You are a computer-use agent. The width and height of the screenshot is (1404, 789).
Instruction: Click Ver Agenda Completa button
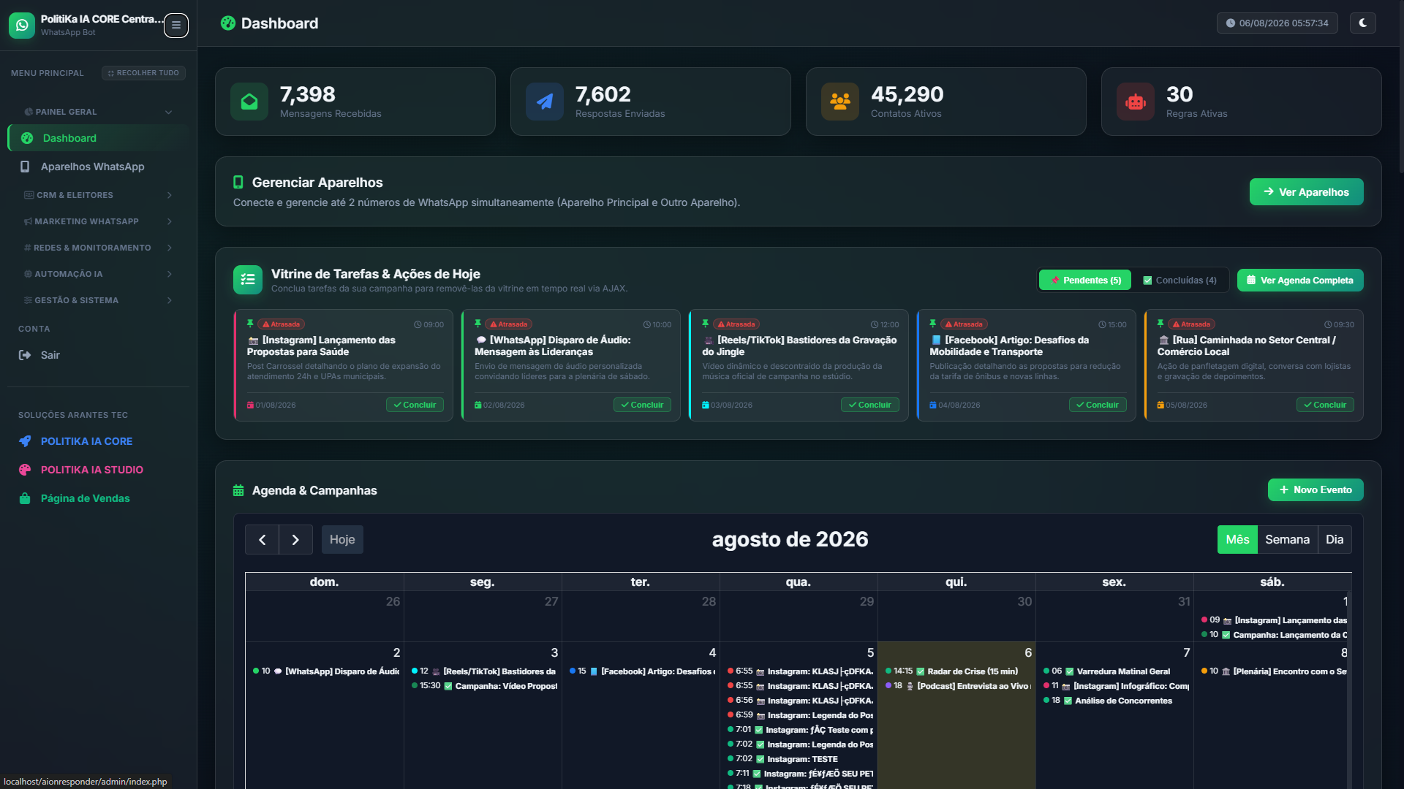coord(1300,280)
